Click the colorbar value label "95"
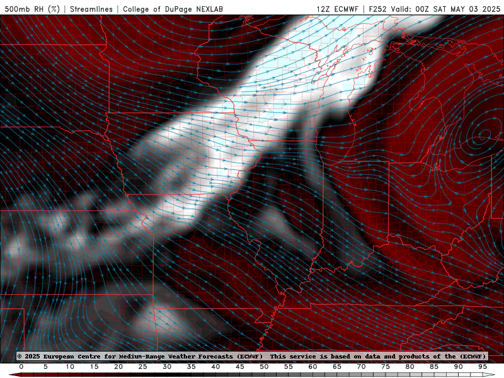Image resolution: width=504 pixels, height=378 pixels. pos(483,367)
